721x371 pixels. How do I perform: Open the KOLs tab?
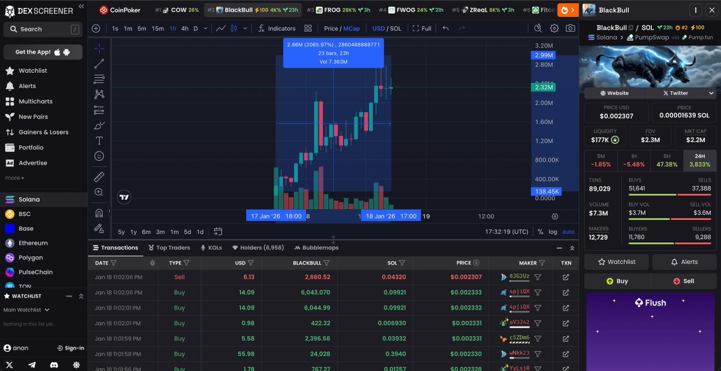211,248
